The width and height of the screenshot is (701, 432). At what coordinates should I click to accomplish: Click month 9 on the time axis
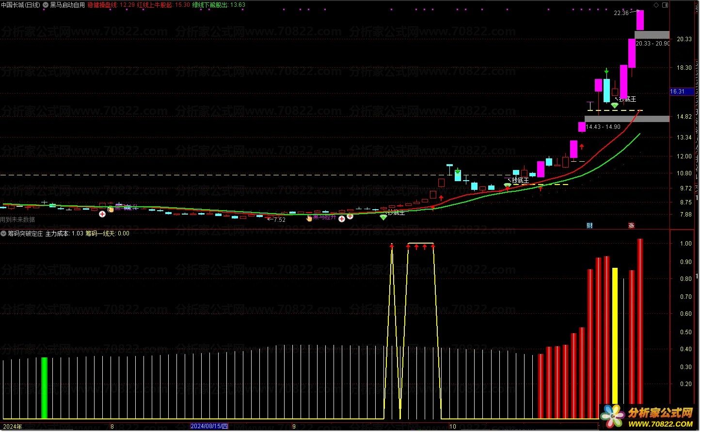point(294,427)
